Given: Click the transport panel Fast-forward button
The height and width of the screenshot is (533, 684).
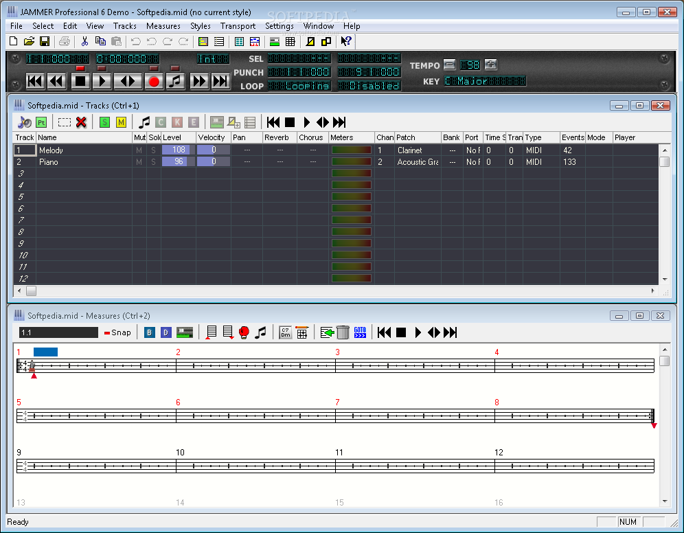Looking at the screenshot, I should 198,81.
